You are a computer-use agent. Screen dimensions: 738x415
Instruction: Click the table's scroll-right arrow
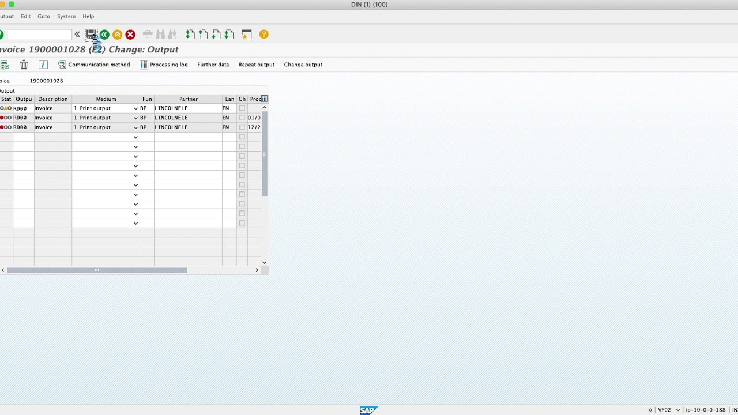coord(257,270)
